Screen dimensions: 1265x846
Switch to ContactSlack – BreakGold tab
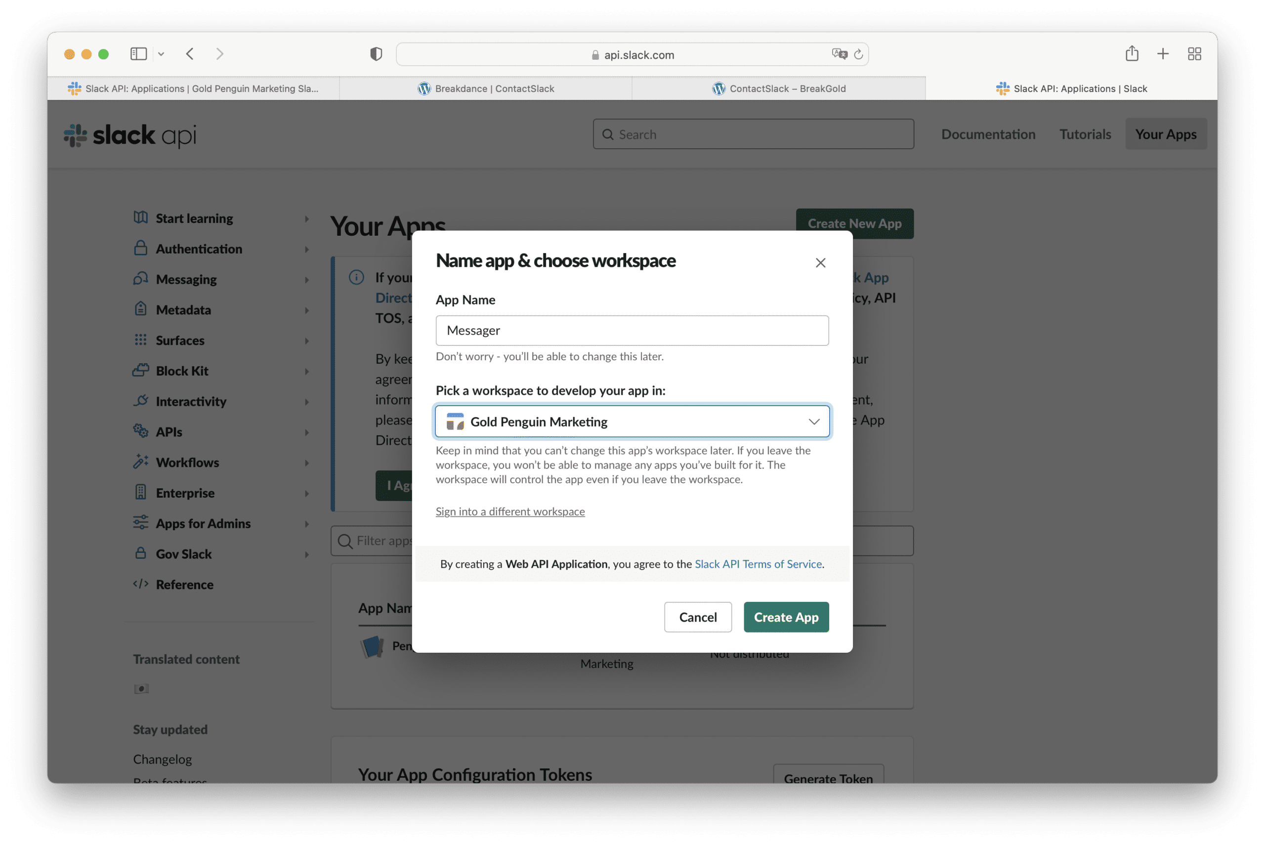coord(778,88)
